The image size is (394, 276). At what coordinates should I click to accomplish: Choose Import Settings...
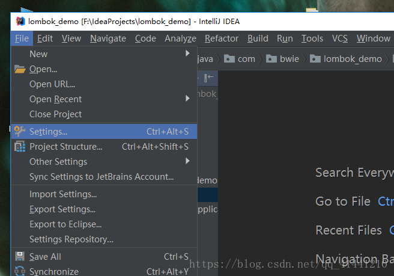(x=104, y=194)
